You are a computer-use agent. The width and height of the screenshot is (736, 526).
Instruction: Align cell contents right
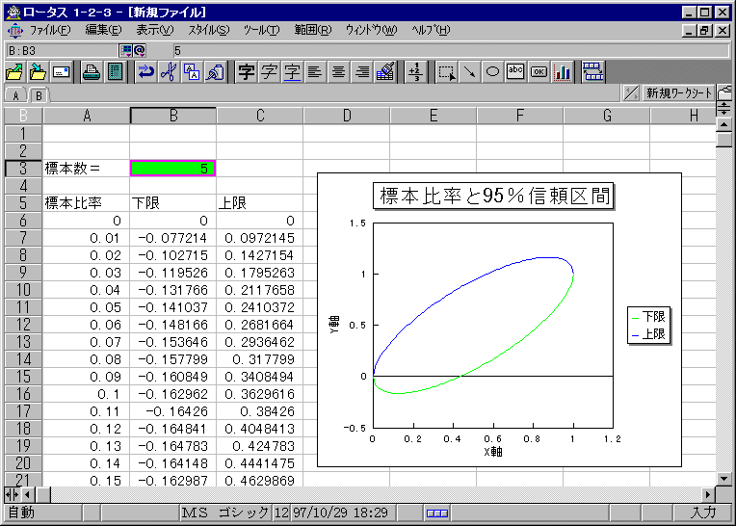361,72
